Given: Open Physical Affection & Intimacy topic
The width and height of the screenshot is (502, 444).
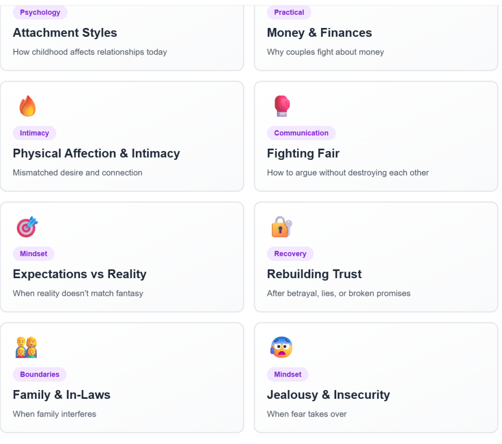Looking at the screenshot, I should [x=96, y=154].
